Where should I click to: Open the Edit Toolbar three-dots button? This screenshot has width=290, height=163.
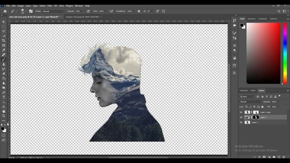click(x=4, y=120)
